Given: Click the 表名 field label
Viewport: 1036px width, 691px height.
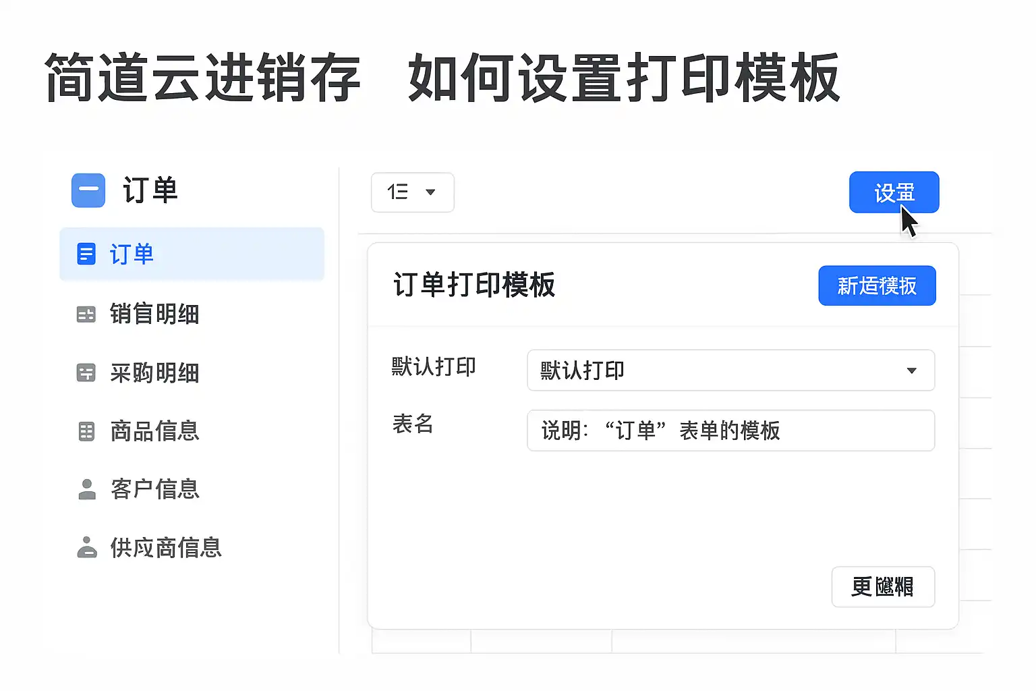Looking at the screenshot, I should tap(413, 424).
